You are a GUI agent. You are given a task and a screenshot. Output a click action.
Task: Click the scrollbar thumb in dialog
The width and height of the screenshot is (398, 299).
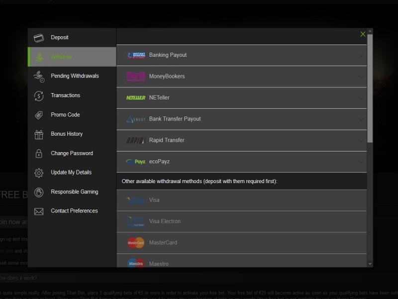[x=370, y=89]
